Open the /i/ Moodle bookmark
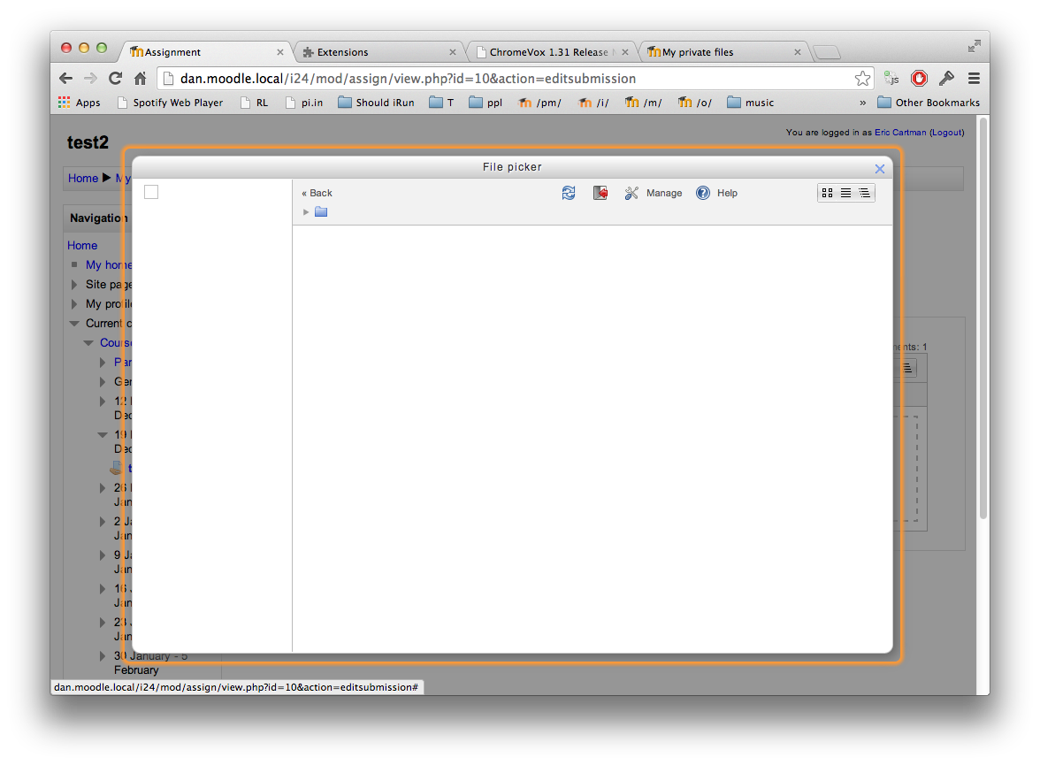Viewport: 1040px width, 765px height. coord(593,103)
